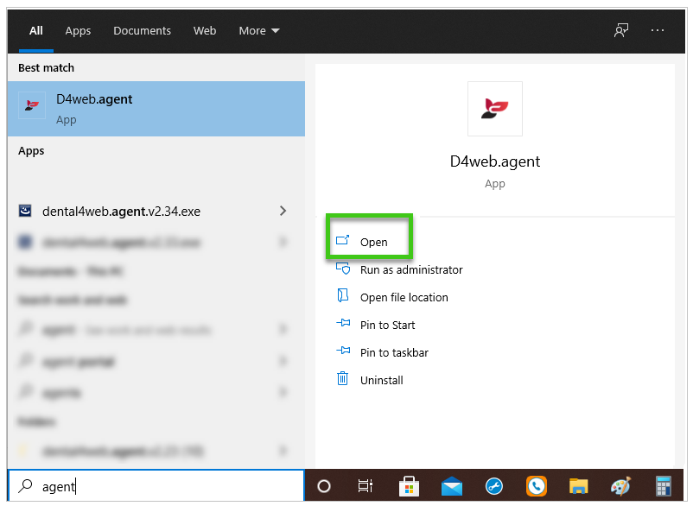The image size is (693, 506).
Task: Open Calculator from the taskbar
Action: click(664, 486)
